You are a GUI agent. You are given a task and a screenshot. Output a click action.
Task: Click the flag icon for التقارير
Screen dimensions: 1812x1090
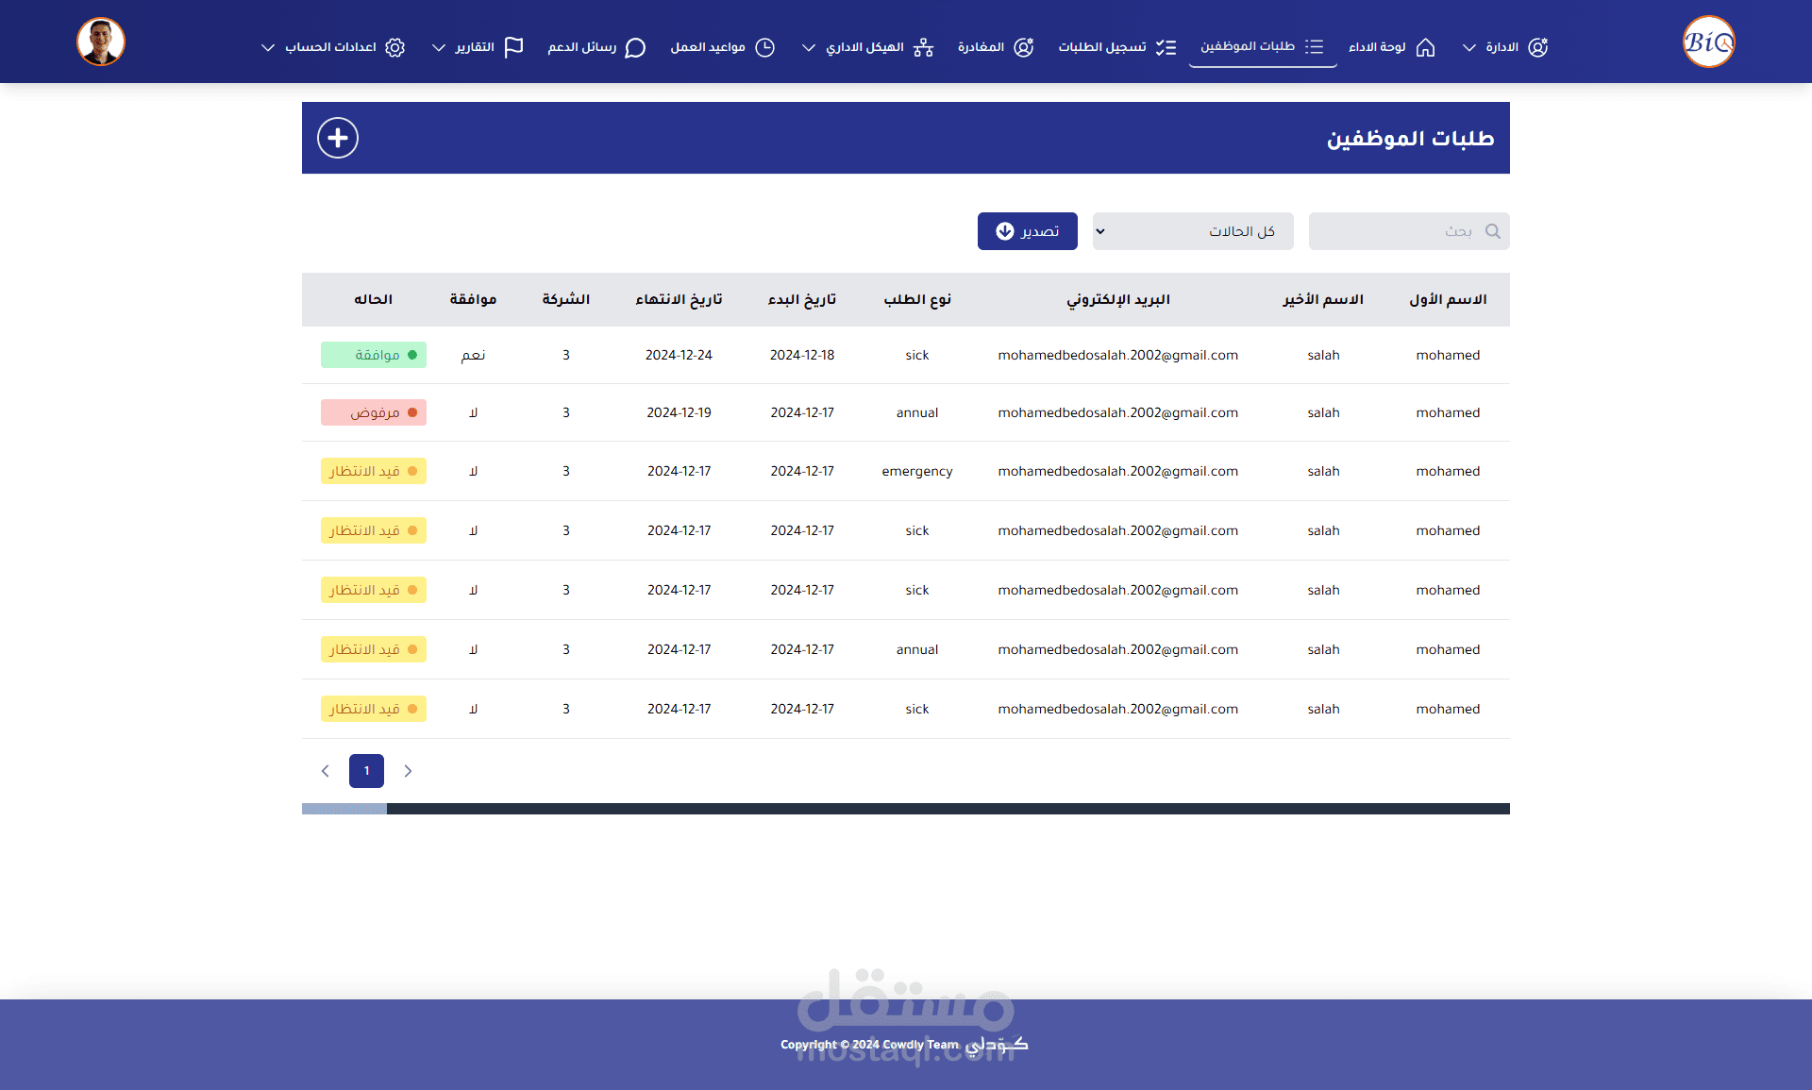point(513,47)
